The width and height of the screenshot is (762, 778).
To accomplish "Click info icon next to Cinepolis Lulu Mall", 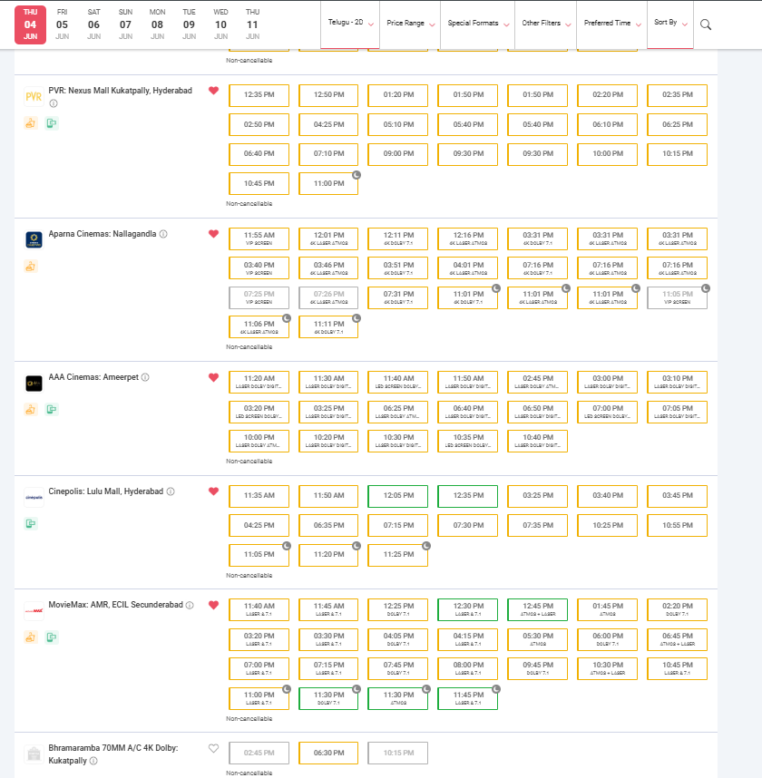I will [171, 491].
